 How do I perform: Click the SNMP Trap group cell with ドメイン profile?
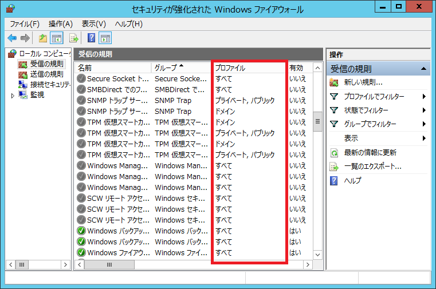click(173, 112)
